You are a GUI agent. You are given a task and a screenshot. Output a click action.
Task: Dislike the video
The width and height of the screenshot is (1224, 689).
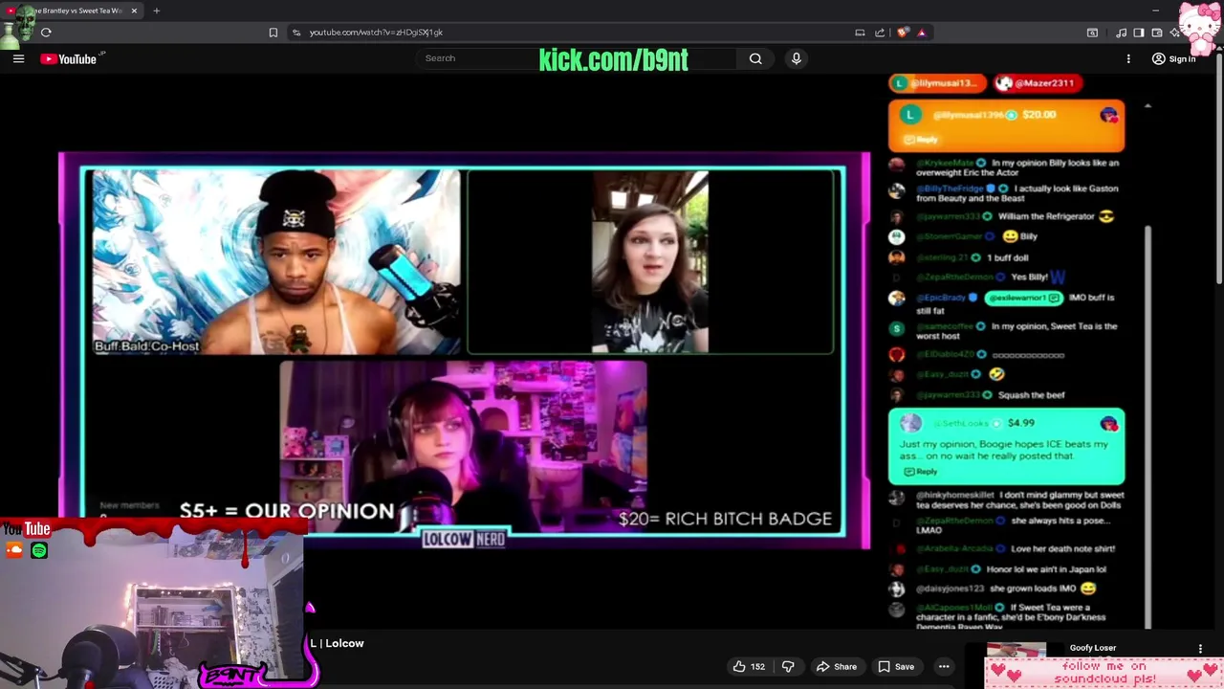(788, 667)
